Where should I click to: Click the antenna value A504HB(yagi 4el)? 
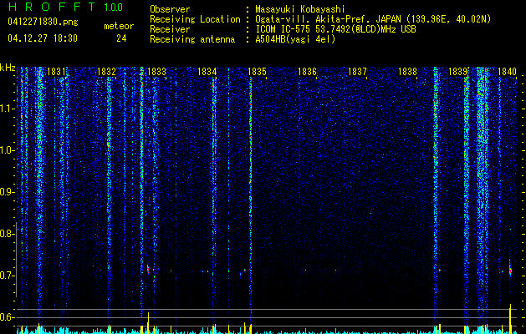click(295, 39)
